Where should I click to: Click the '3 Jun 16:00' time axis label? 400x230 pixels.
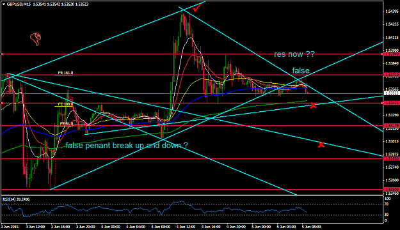click(x=60, y=227)
